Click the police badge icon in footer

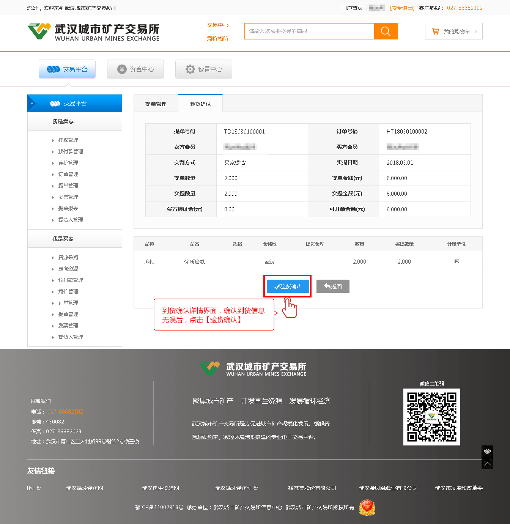click(x=367, y=507)
